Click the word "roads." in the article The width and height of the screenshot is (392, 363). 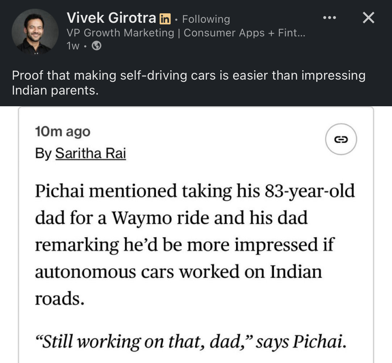point(60,299)
